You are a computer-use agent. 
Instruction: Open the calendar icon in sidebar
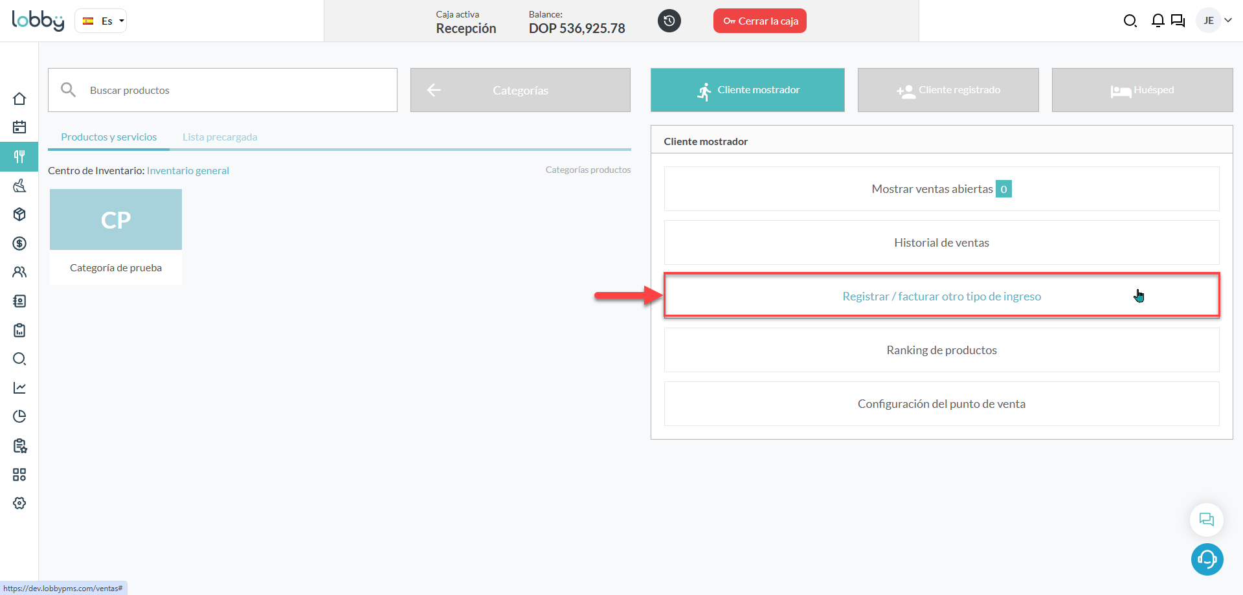point(19,127)
